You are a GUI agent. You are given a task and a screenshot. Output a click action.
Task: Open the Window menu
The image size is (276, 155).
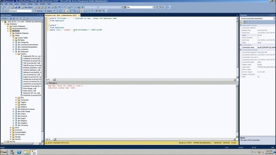point(43,4)
